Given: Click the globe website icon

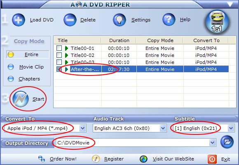Looking at the screenshot, I should [143, 159].
